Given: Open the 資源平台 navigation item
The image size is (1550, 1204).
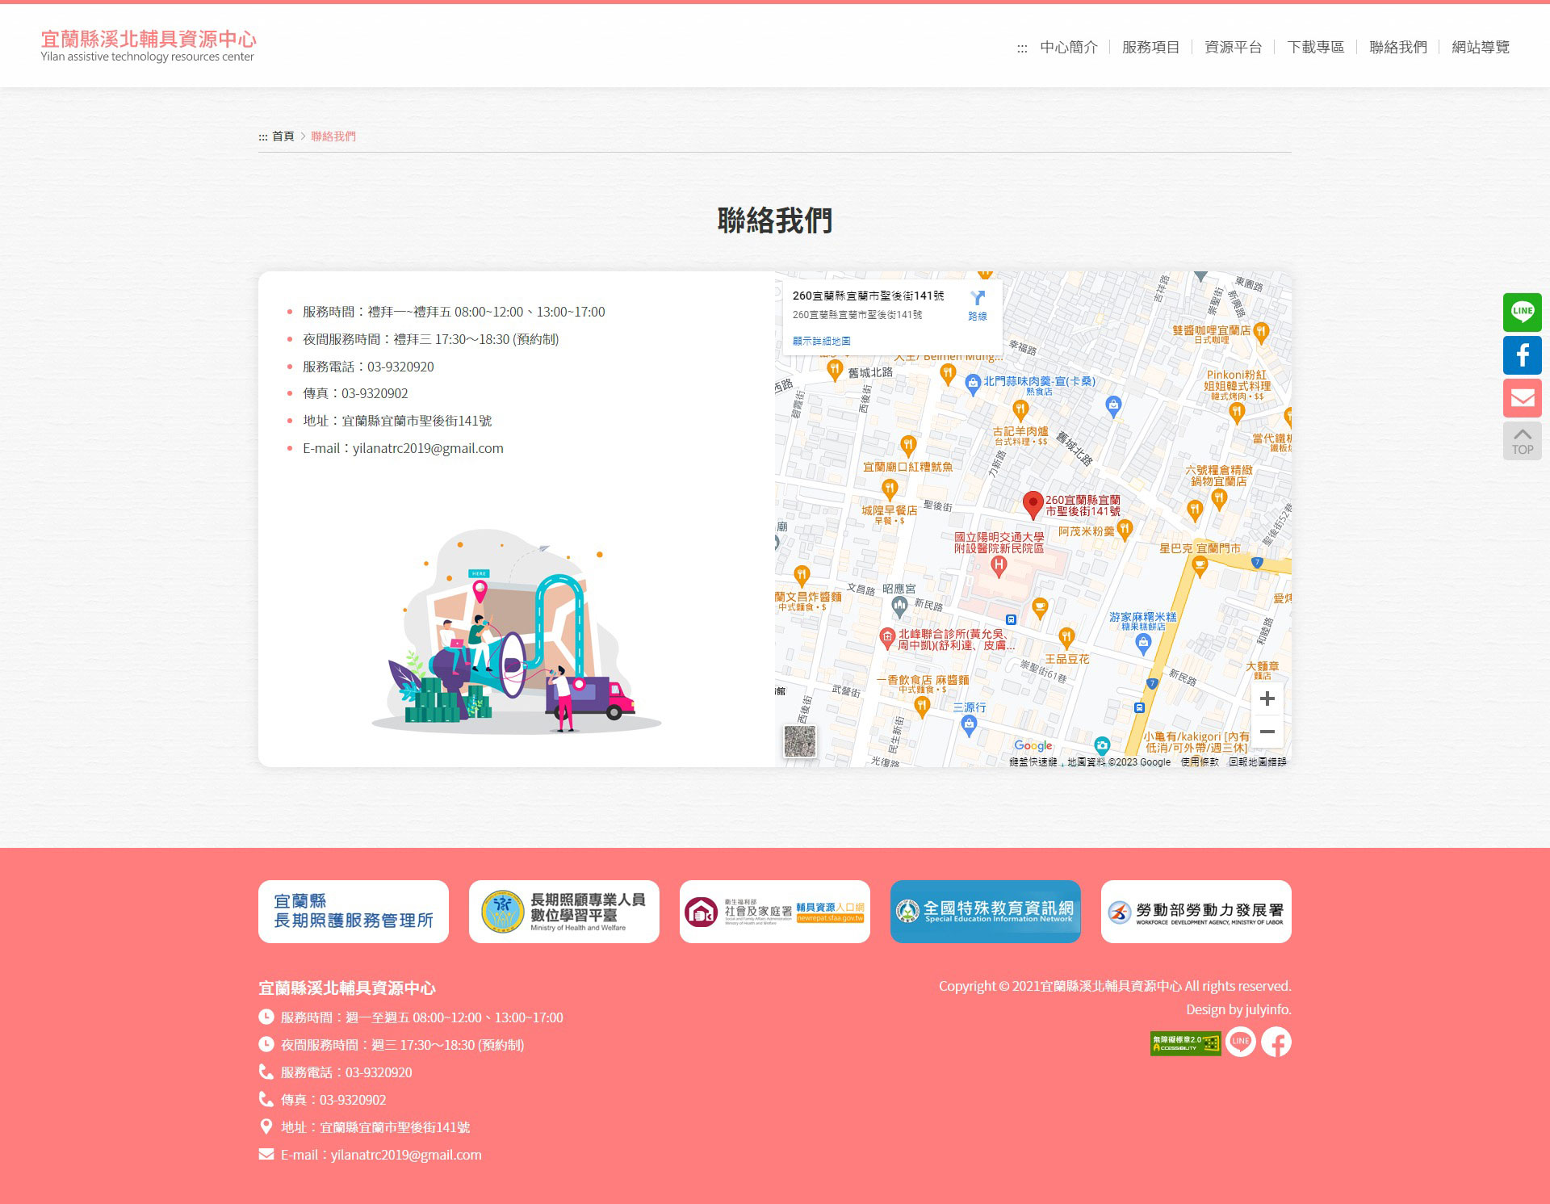Looking at the screenshot, I should (1231, 47).
